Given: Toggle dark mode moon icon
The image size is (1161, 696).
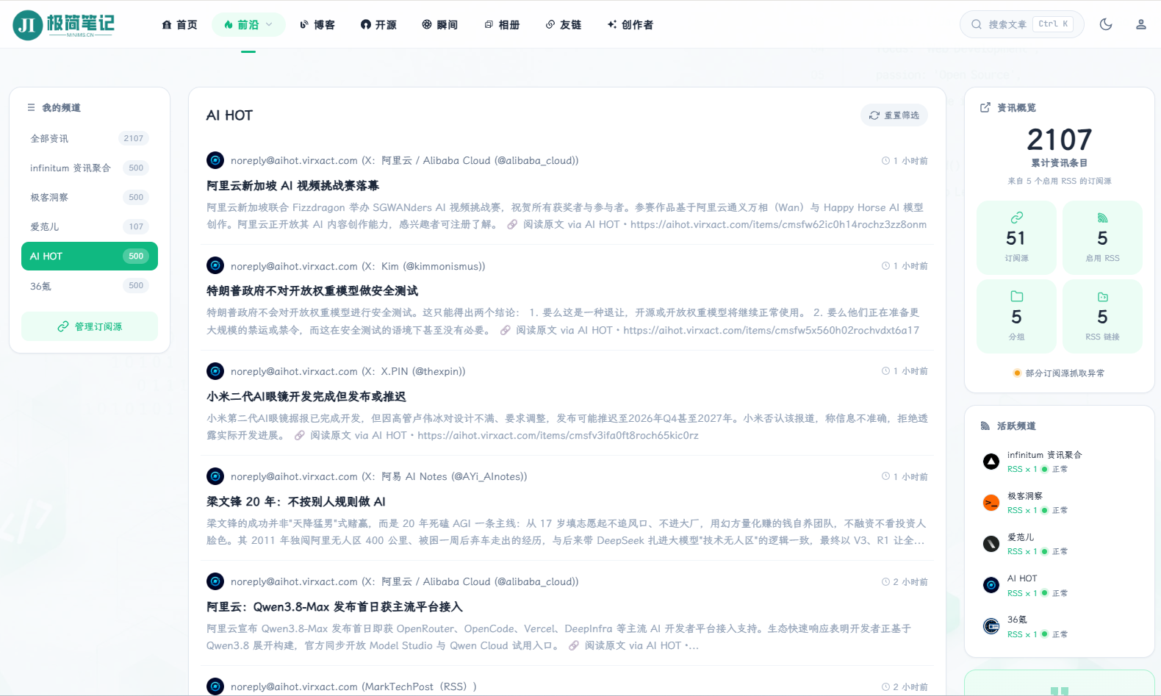Looking at the screenshot, I should pyautogui.click(x=1106, y=24).
